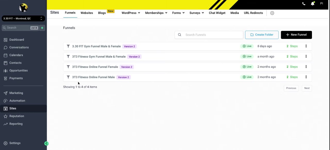Click "a month ago" timestamp
The width and height of the screenshot is (330, 150).
(266, 56)
